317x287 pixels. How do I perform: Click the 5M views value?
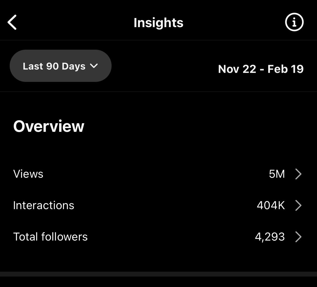(x=277, y=174)
